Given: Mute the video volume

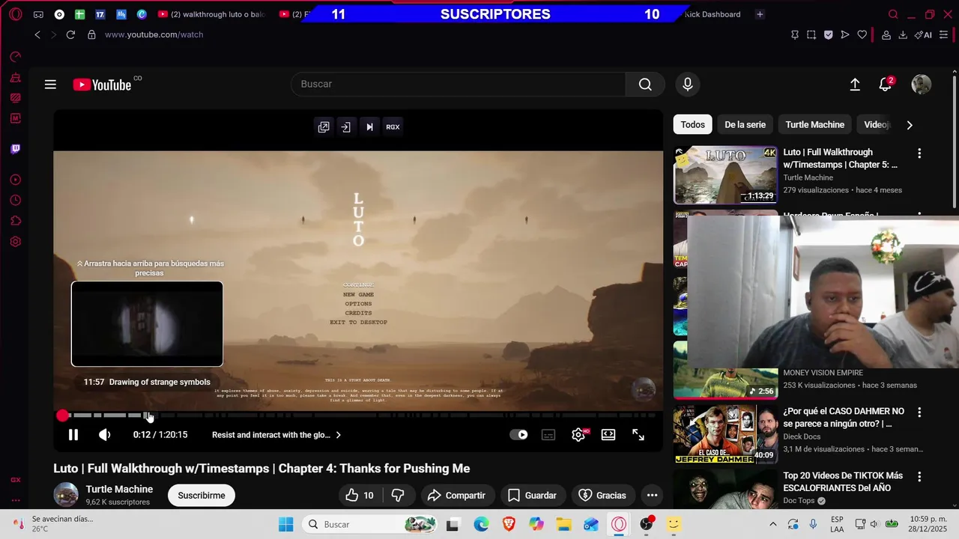Looking at the screenshot, I should [x=105, y=435].
